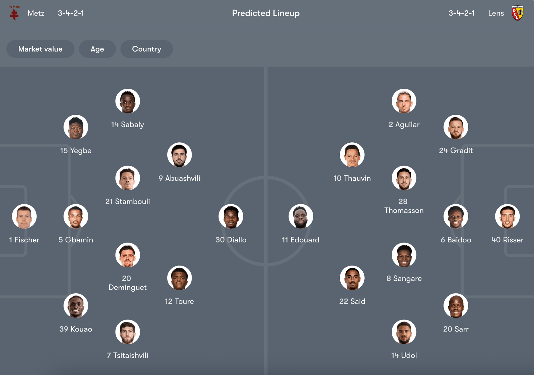Image resolution: width=534 pixels, height=375 pixels.
Task: Open Gbamin's player avatar
Action: click(76, 216)
